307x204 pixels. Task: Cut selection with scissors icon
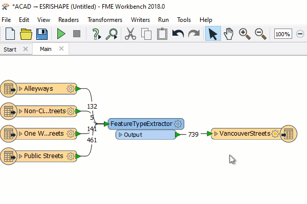click(130, 34)
